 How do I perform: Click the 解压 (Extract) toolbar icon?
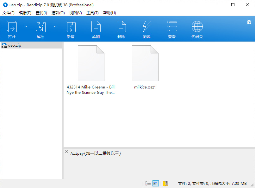40,29
